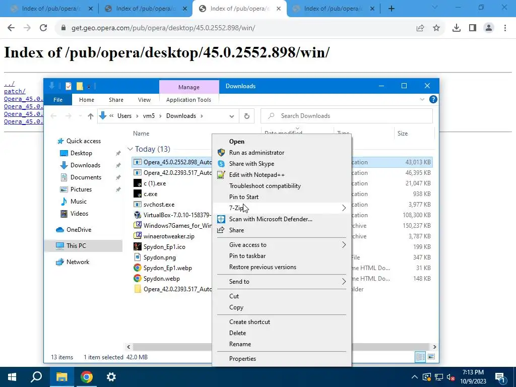Open the Home ribbon tab
Image resolution: width=516 pixels, height=387 pixels.
click(x=87, y=100)
